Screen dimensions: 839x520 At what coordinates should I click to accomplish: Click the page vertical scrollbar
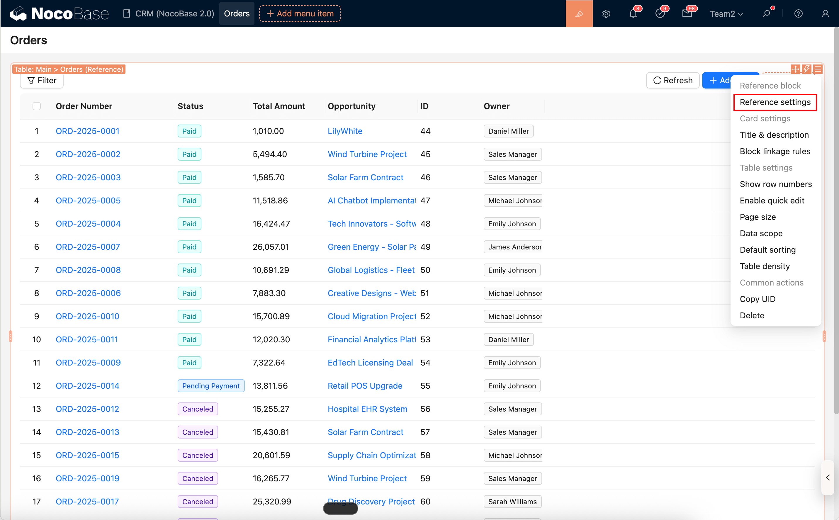point(836,220)
